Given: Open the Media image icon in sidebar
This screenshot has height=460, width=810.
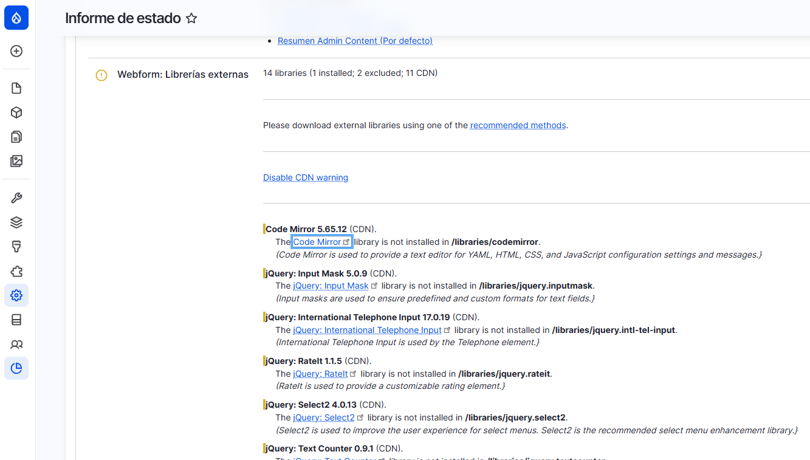Looking at the screenshot, I should click(x=16, y=161).
